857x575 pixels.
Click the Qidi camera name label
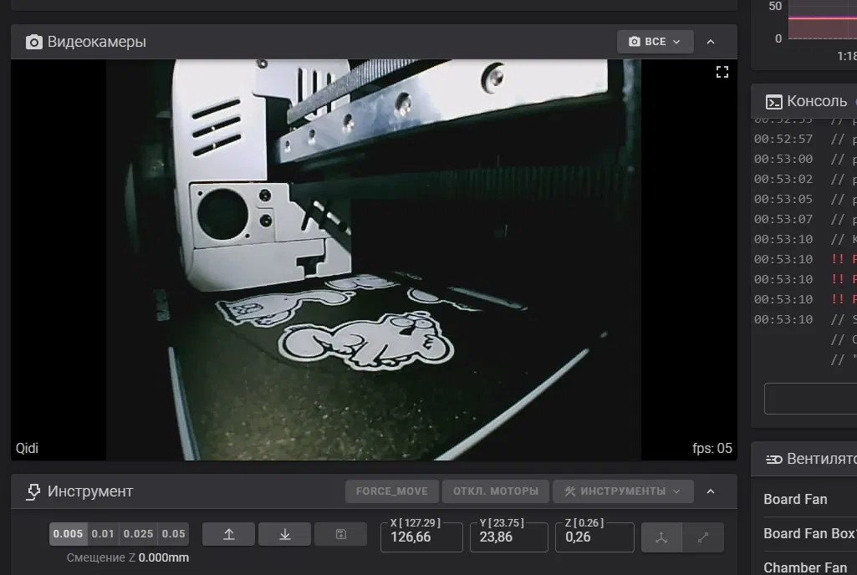[x=27, y=448]
